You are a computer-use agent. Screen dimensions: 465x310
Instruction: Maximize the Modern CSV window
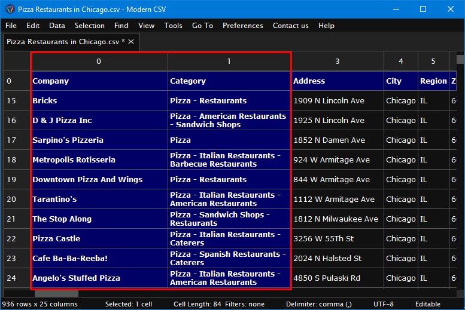pos(423,9)
